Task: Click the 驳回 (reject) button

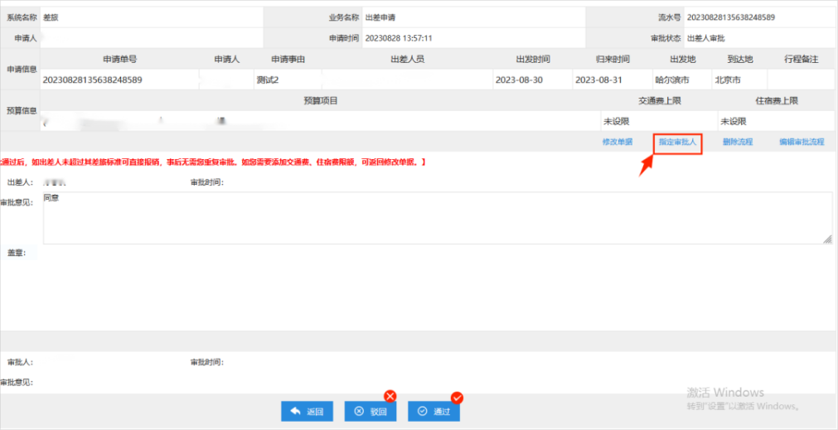Action: (371, 412)
